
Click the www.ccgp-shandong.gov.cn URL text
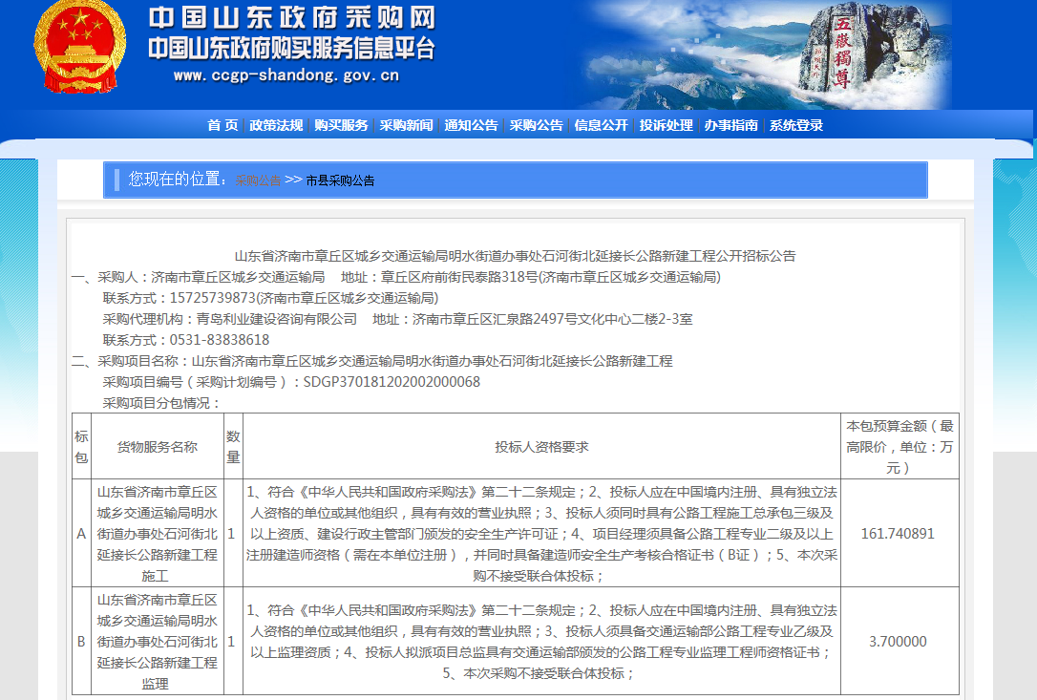tap(286, 75)
